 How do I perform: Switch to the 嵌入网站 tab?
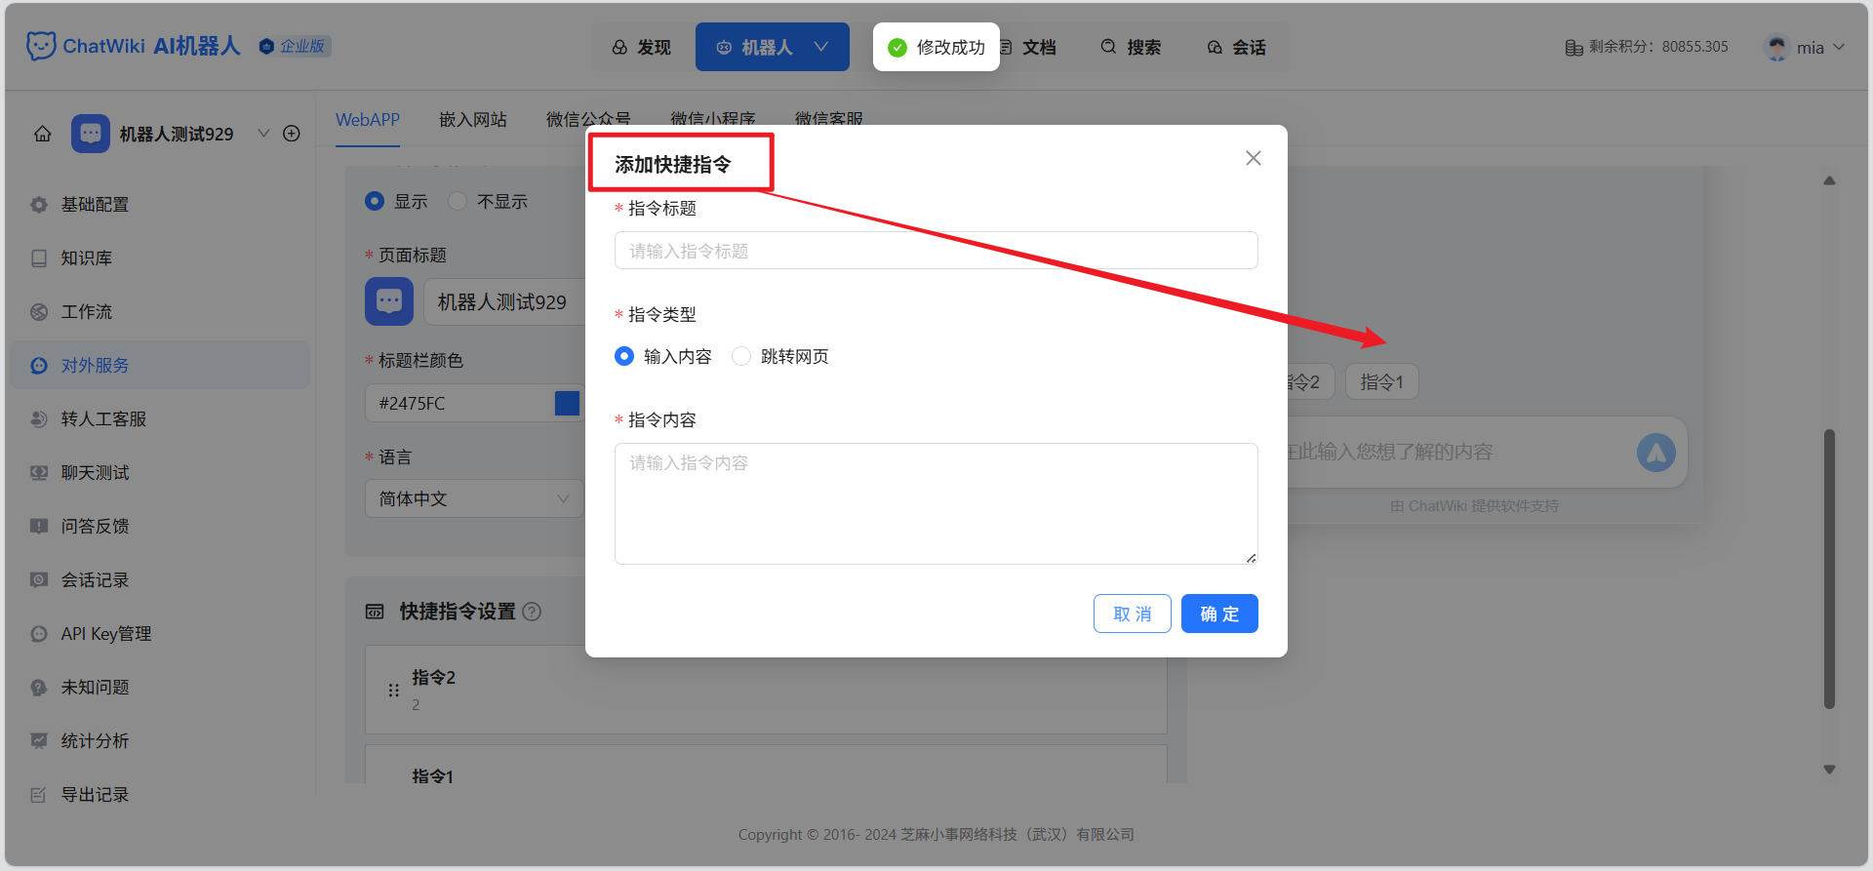point(473,120)
